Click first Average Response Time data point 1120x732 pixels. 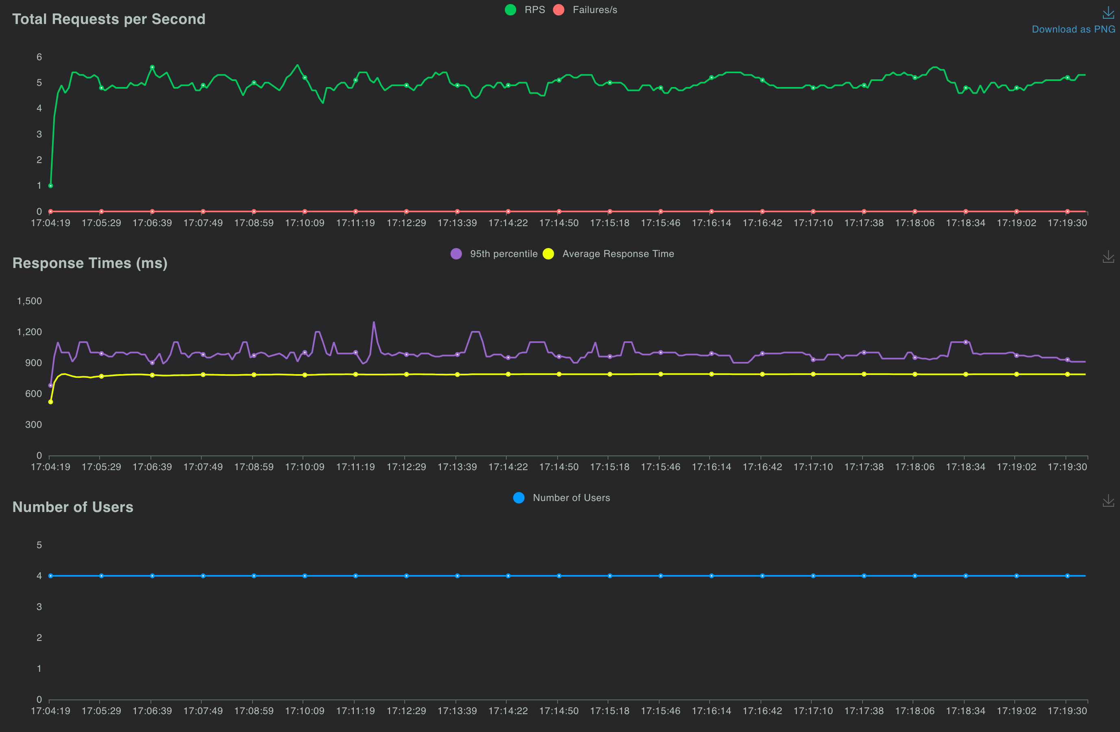tap(50, 402)
